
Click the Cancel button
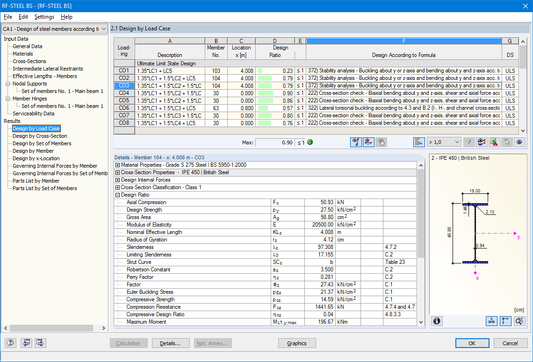point(510,343)
